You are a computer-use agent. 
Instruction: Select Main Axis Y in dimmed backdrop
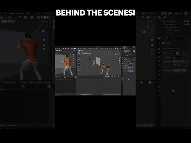point(180,61)
